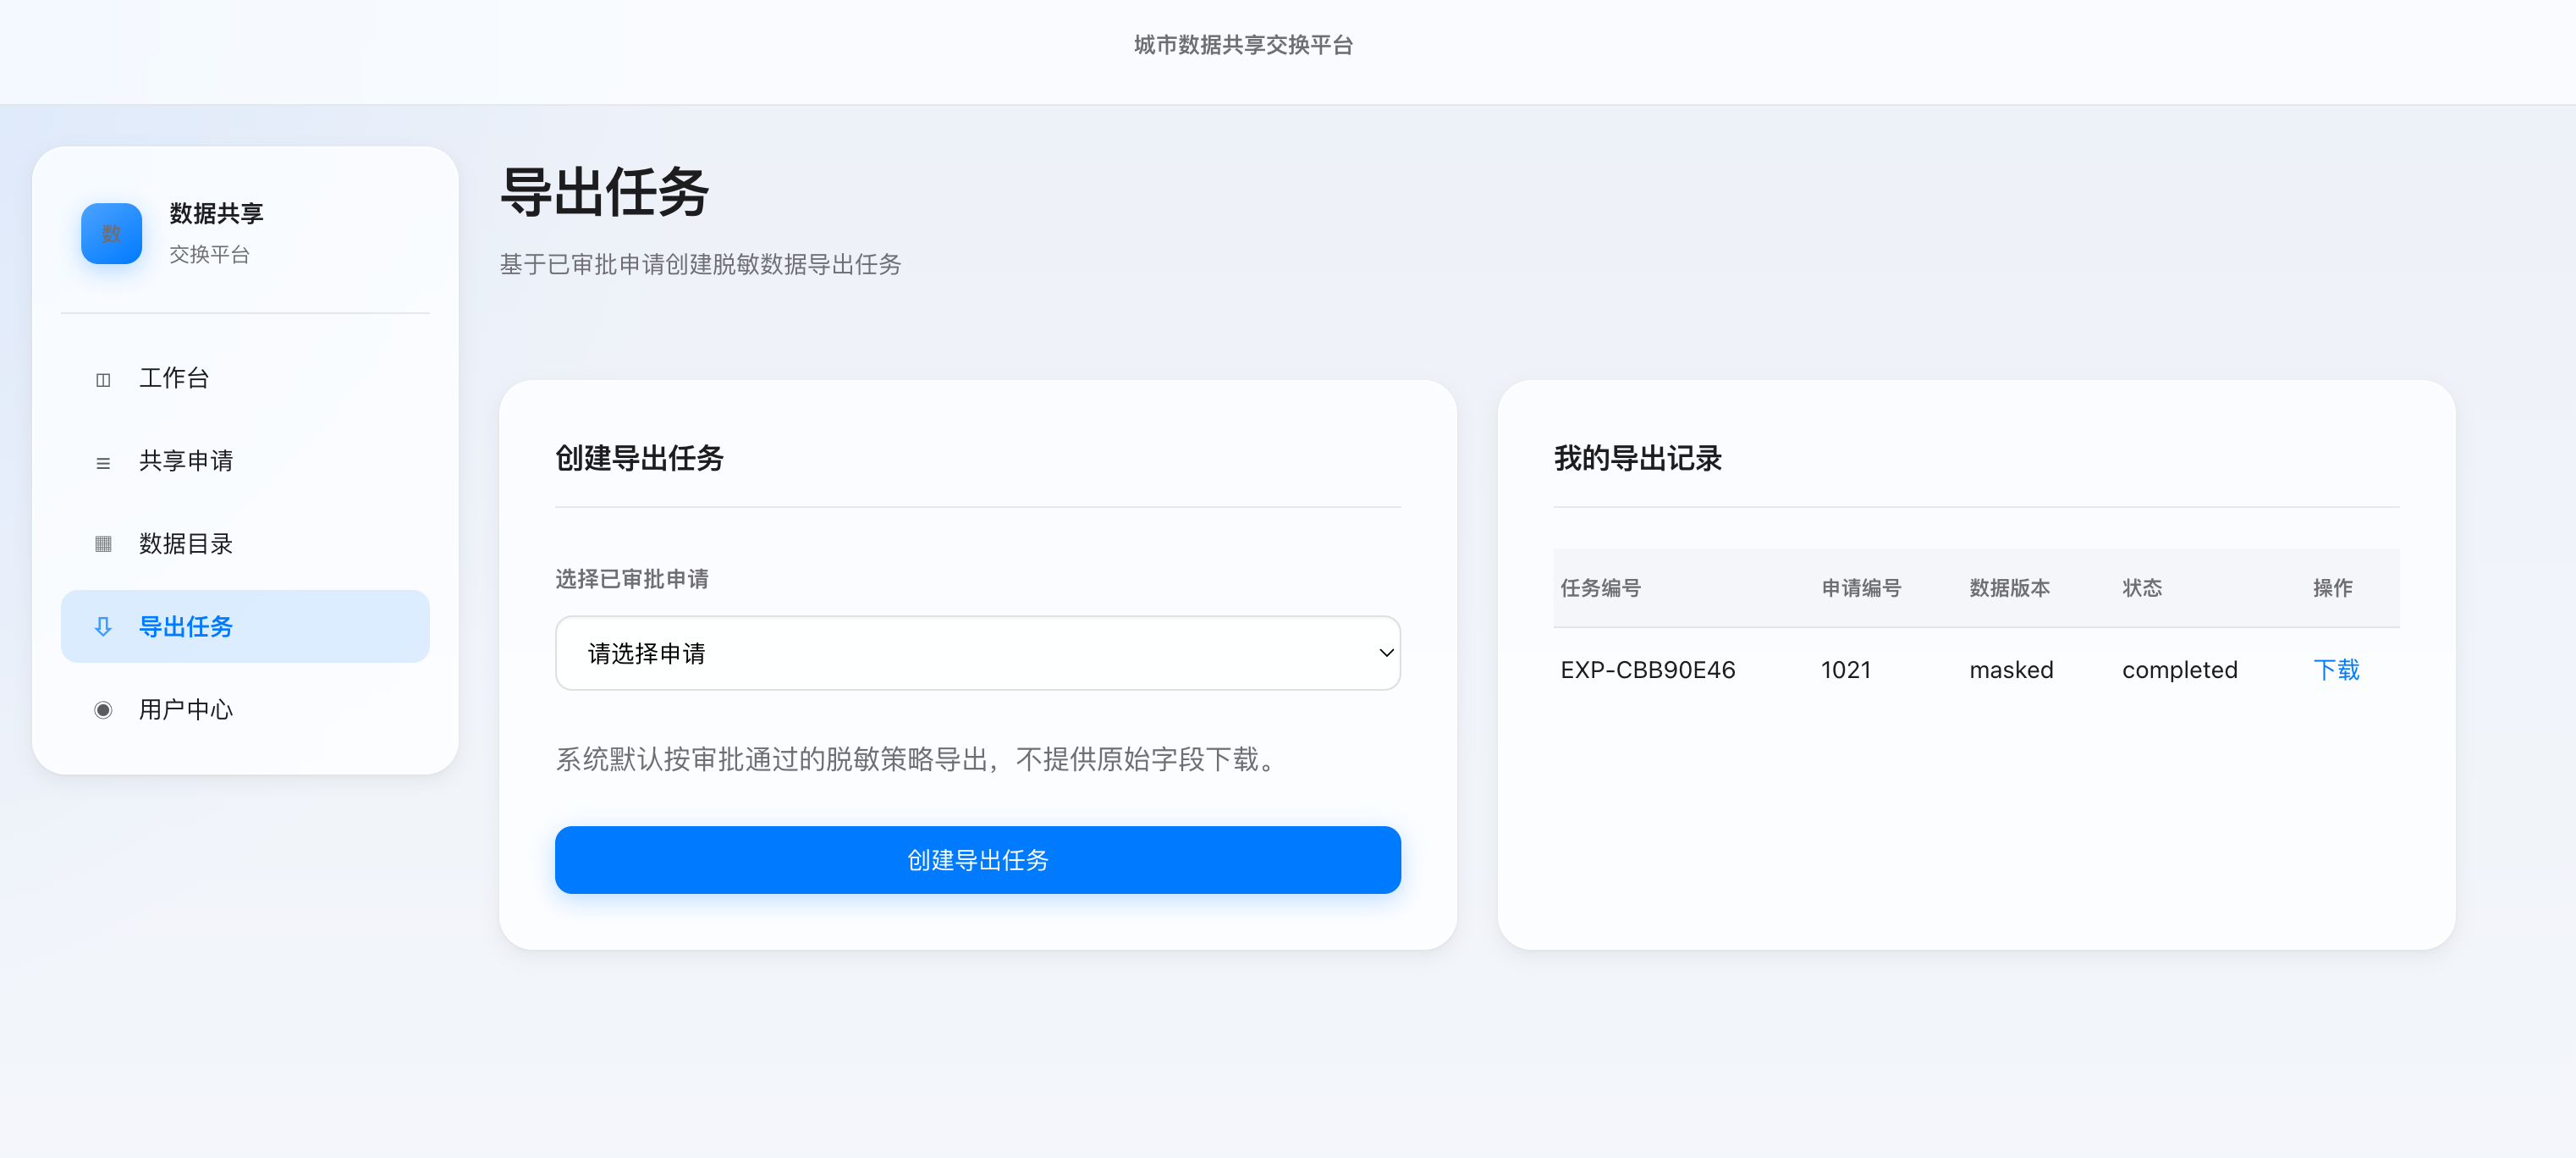
Task: Click the 数据目录 grid icon
Action: (103, 544)
